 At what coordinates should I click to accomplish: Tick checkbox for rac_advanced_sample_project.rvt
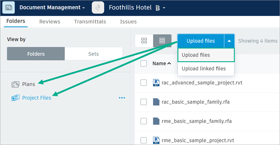click(144, 83)
